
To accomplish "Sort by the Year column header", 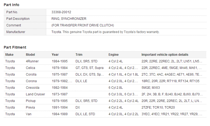I will tap(55, 55).
